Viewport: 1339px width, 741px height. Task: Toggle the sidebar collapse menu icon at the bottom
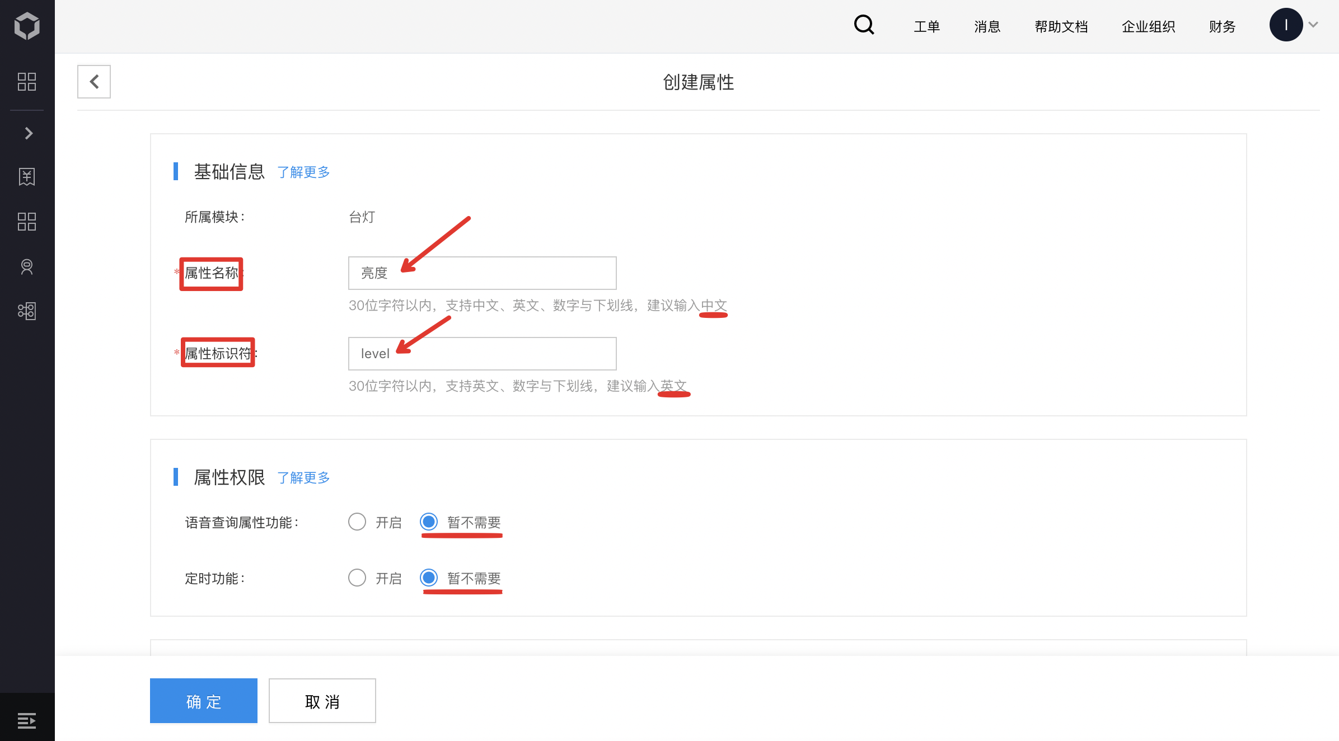tap(27, 720)
